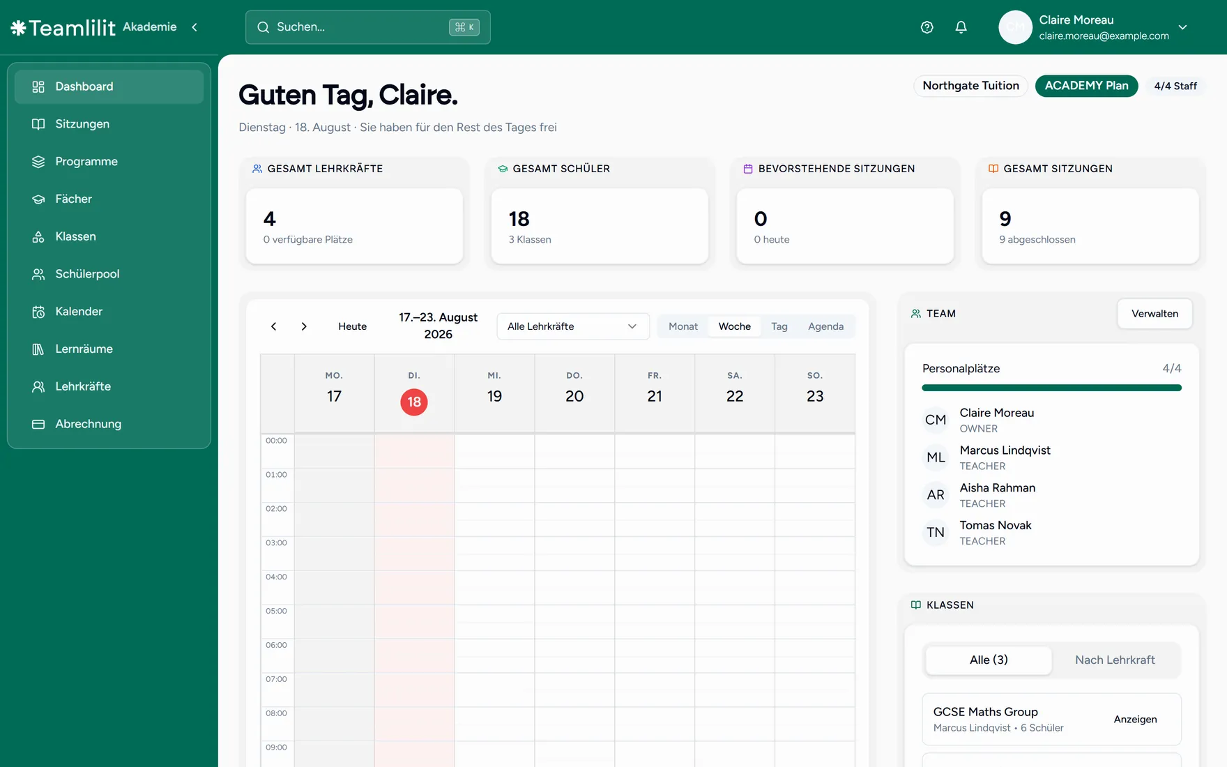
Task: Click the Heute button
Action: click(353, 326)
